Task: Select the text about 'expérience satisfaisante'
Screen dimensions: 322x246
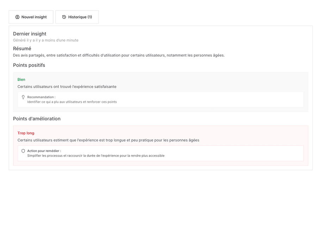Action: click(67, 87)
